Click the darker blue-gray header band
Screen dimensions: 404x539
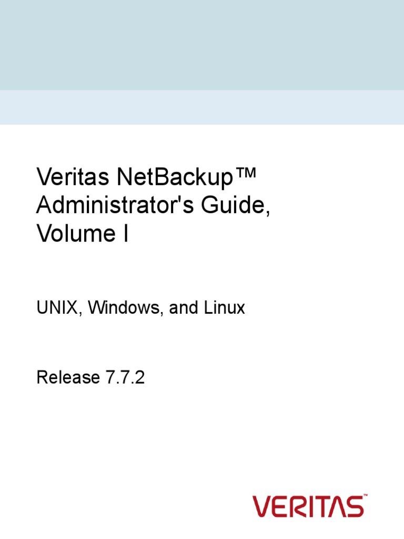pyautogui.click(x=202, y=45)
